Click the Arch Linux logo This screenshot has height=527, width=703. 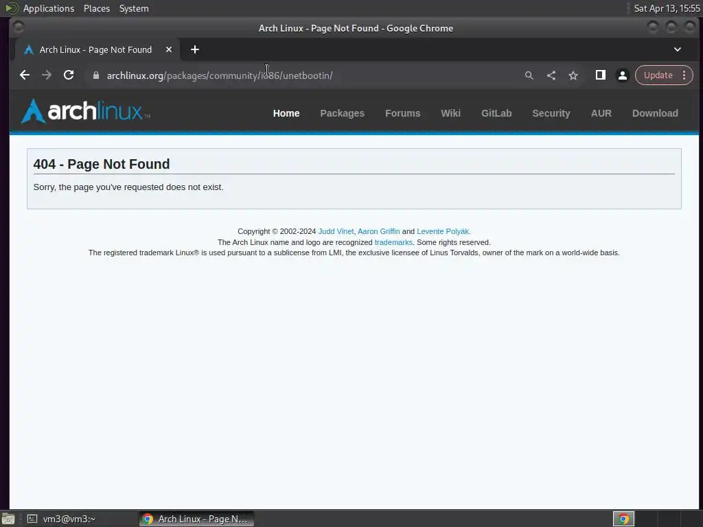click(86, 110)
